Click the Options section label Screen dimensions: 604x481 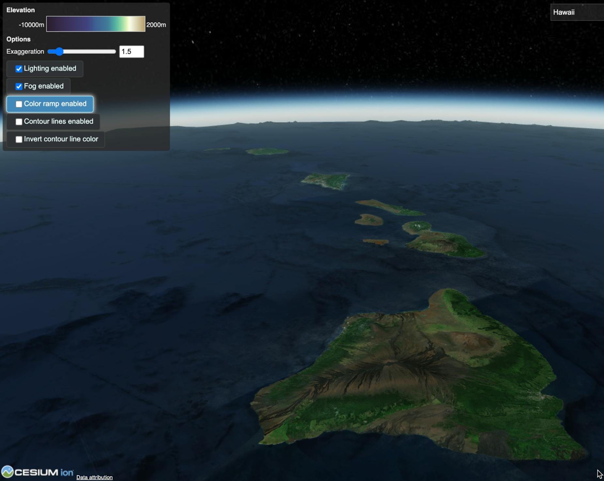18,39
